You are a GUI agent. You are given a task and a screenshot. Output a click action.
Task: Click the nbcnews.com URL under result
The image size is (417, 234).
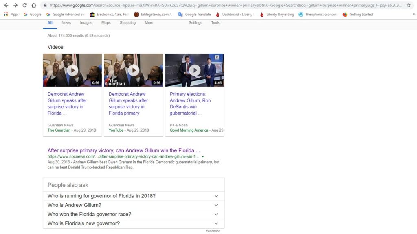click(123, 156)
